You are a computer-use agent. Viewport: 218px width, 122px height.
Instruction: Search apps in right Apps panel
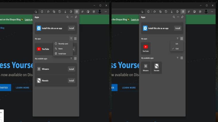pyautogui.click(x=174, y=17)
